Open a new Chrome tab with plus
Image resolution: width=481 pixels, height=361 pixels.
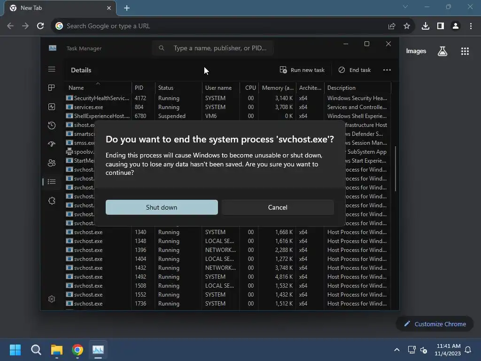tap(127, 8)
